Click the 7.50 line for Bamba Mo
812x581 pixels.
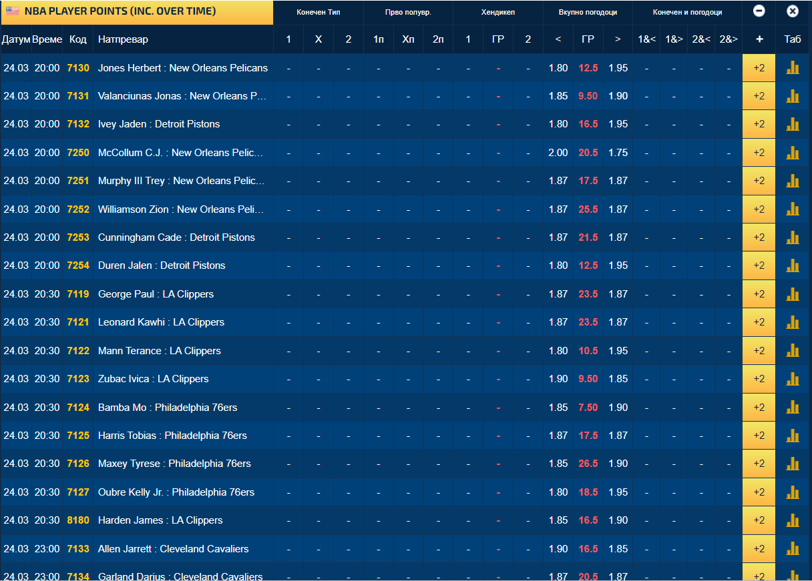tap(588, 408)
